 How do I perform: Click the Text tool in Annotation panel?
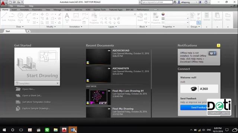point(67,17)
